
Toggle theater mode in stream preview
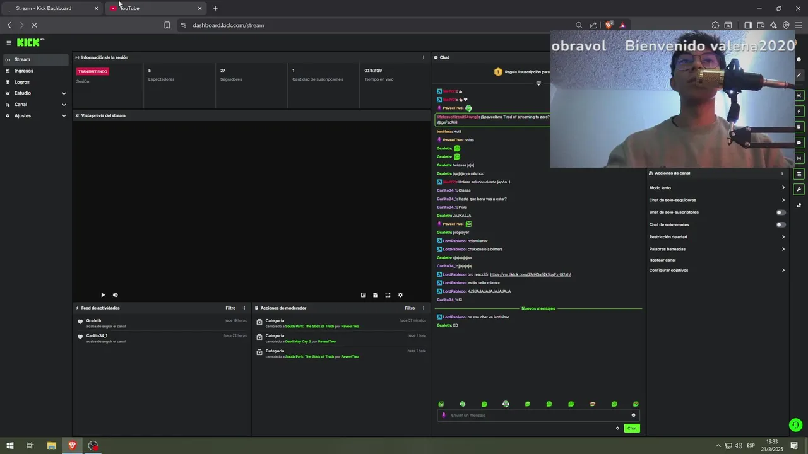(x=376, y=295)
